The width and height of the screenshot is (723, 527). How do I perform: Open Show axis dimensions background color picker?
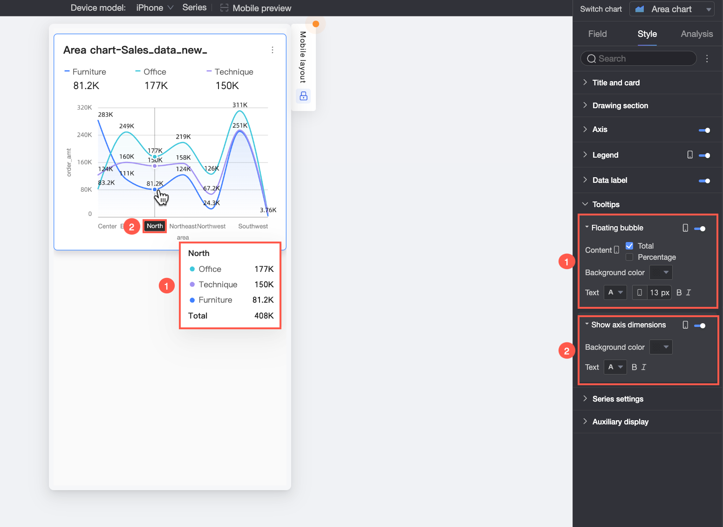point(661,347)
